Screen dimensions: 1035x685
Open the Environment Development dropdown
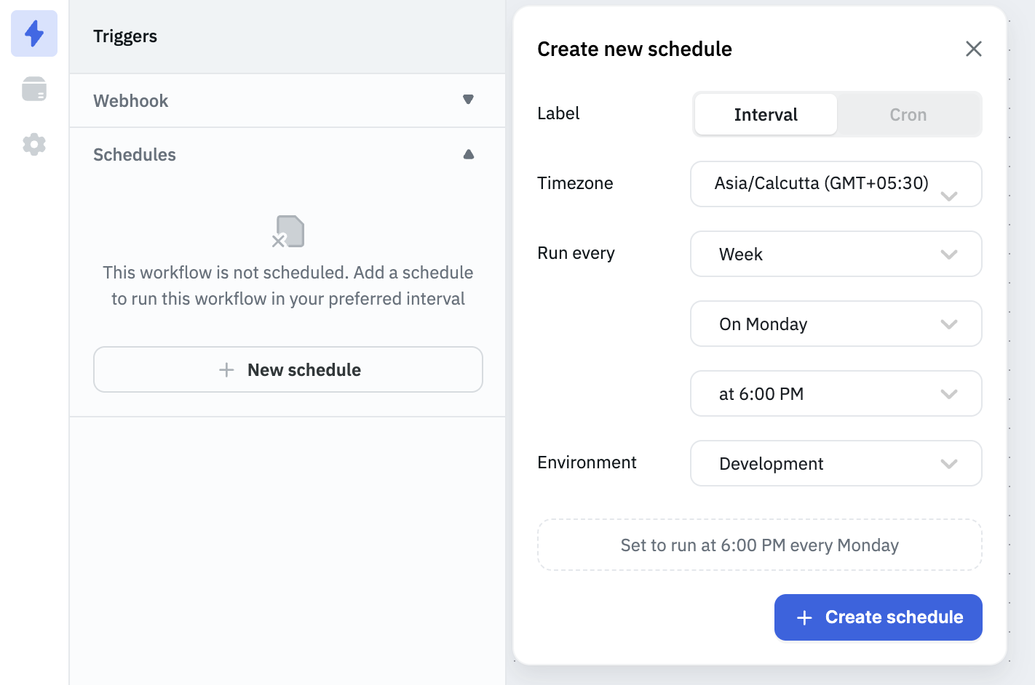[x=836, y=463]
